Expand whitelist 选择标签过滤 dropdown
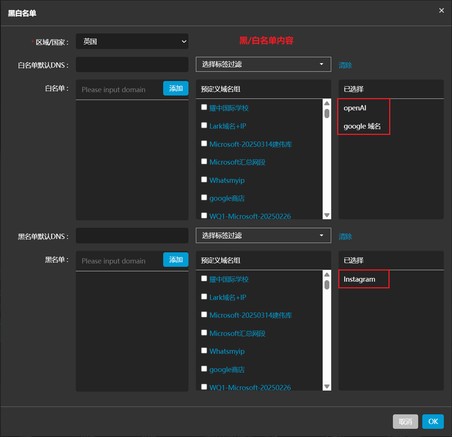 (x=263, y=64)
